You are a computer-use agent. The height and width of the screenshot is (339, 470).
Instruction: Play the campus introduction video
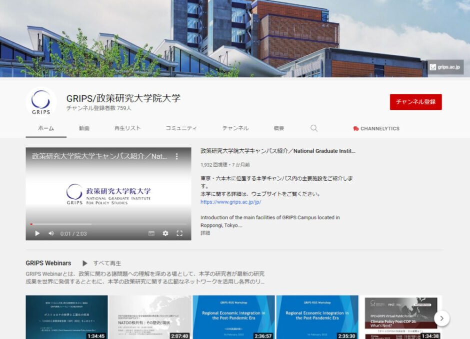pos(37,233)
